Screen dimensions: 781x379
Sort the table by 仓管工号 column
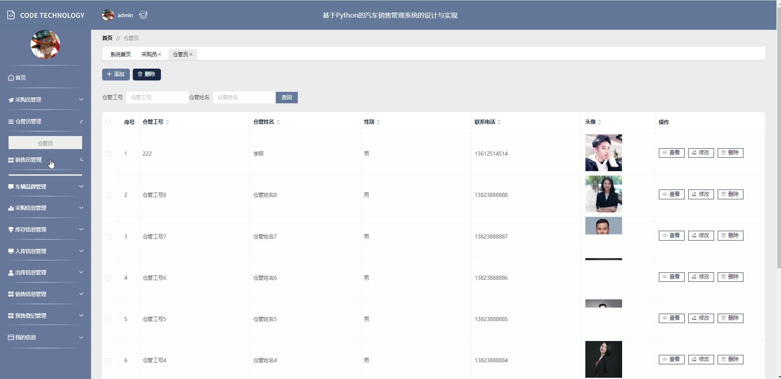pos(167,122)
